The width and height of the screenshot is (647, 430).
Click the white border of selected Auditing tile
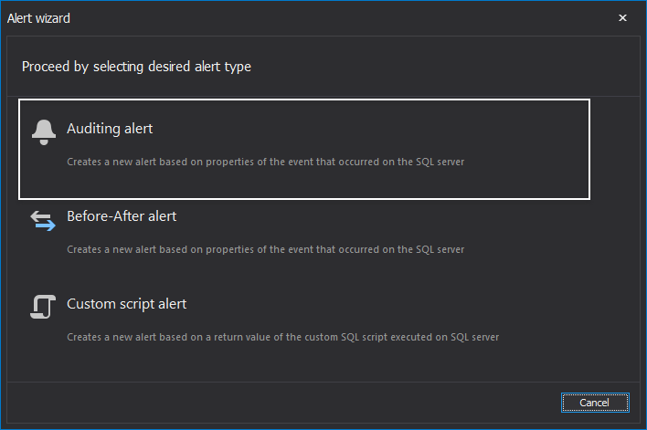click(x=304, y=100)
